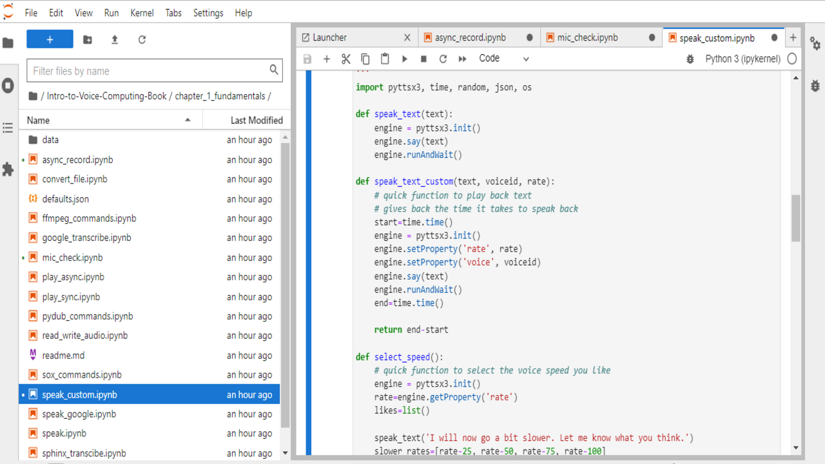The height and width of the screenshot is (464, 825).
Task: Restart the kernel icon
Action: (x=443, y=59)
